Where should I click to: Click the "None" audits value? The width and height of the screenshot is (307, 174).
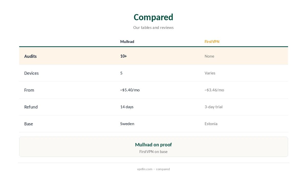209,56
